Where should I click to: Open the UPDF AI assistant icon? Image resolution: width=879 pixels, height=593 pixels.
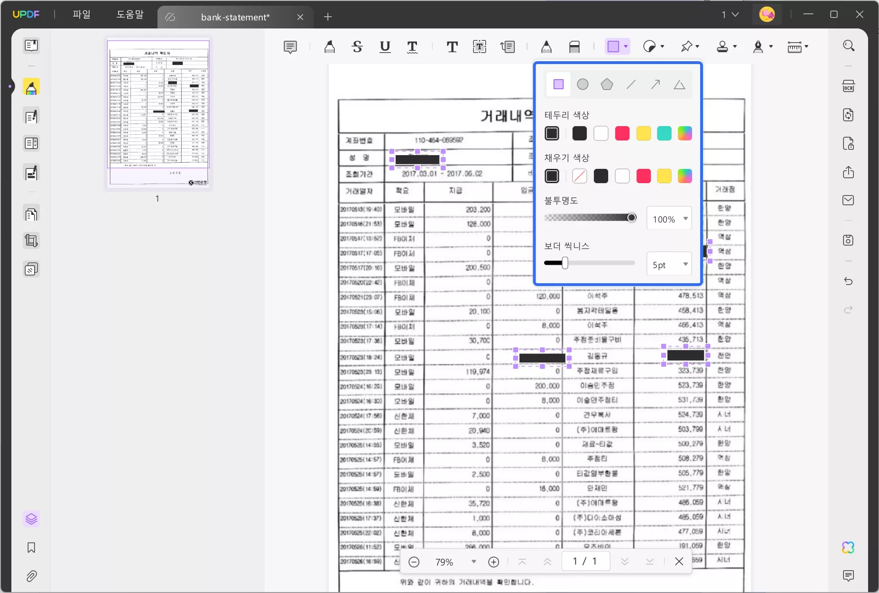point(849,547)
